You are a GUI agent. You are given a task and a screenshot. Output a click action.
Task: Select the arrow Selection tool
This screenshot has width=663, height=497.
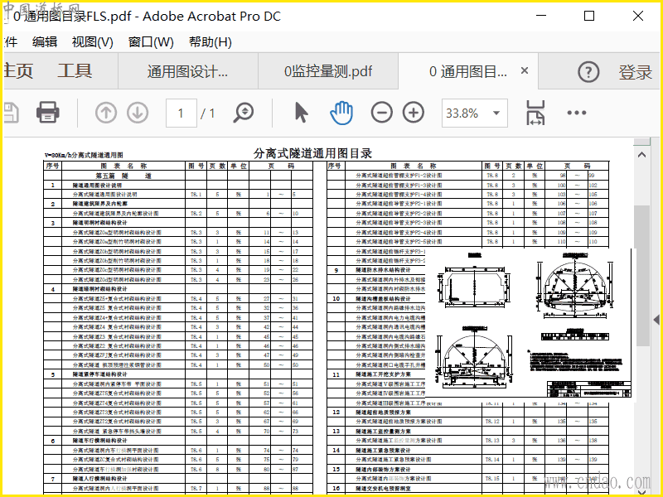(301, 113)
